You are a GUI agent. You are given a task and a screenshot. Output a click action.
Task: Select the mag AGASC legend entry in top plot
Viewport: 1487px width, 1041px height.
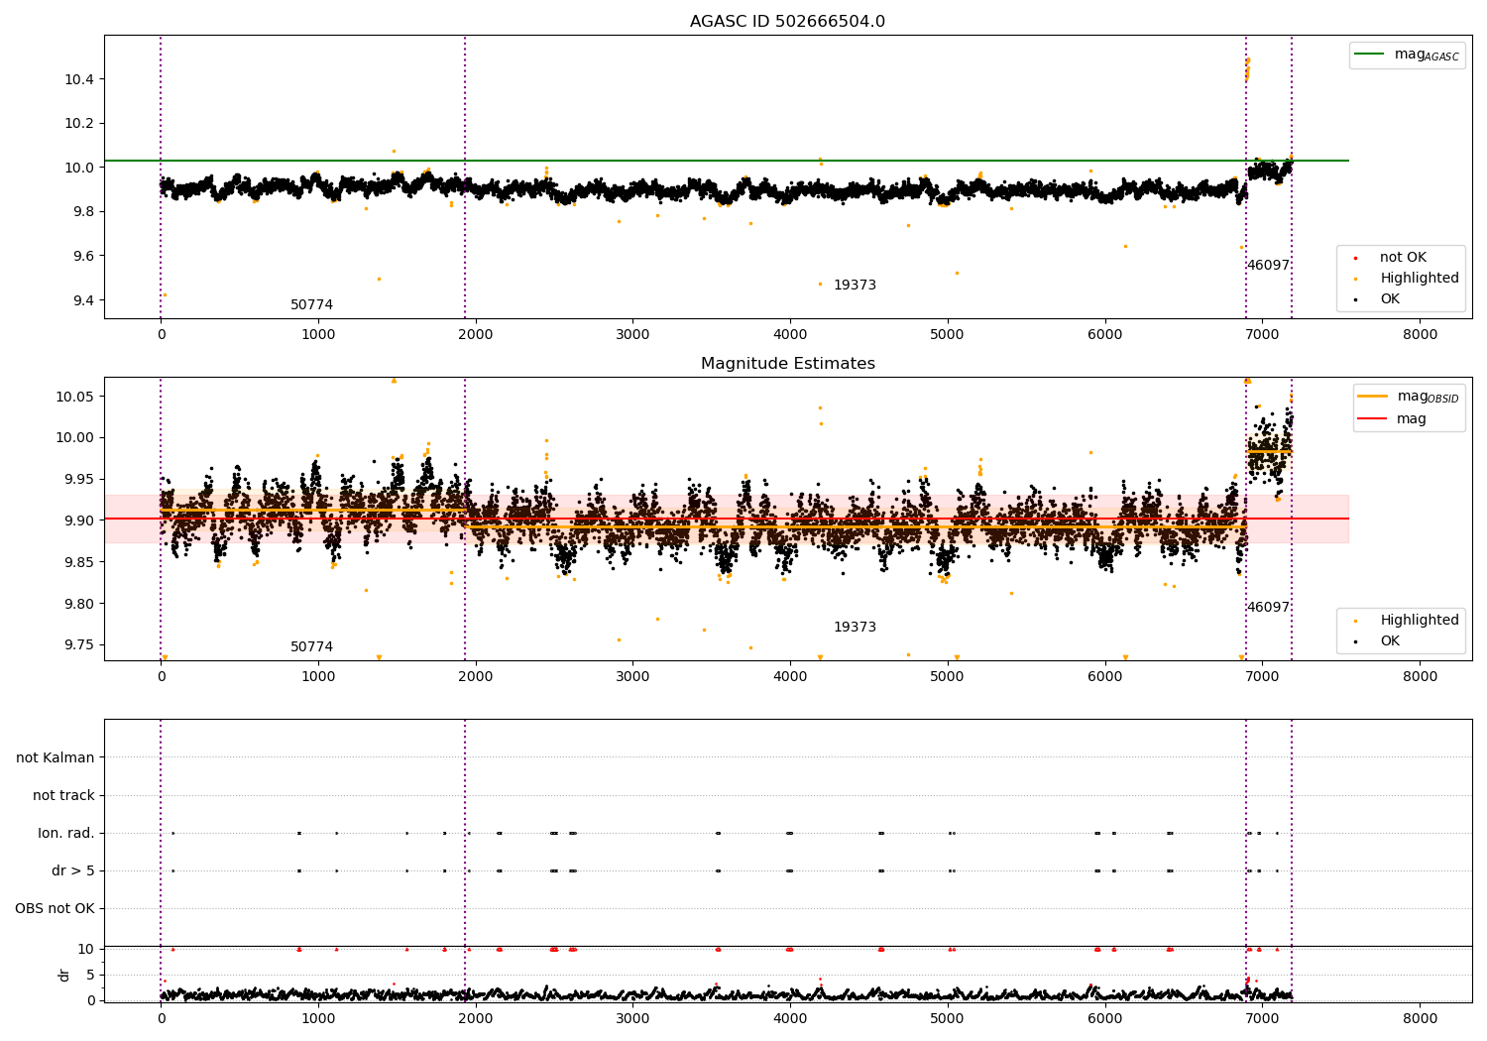(1407, 56)
